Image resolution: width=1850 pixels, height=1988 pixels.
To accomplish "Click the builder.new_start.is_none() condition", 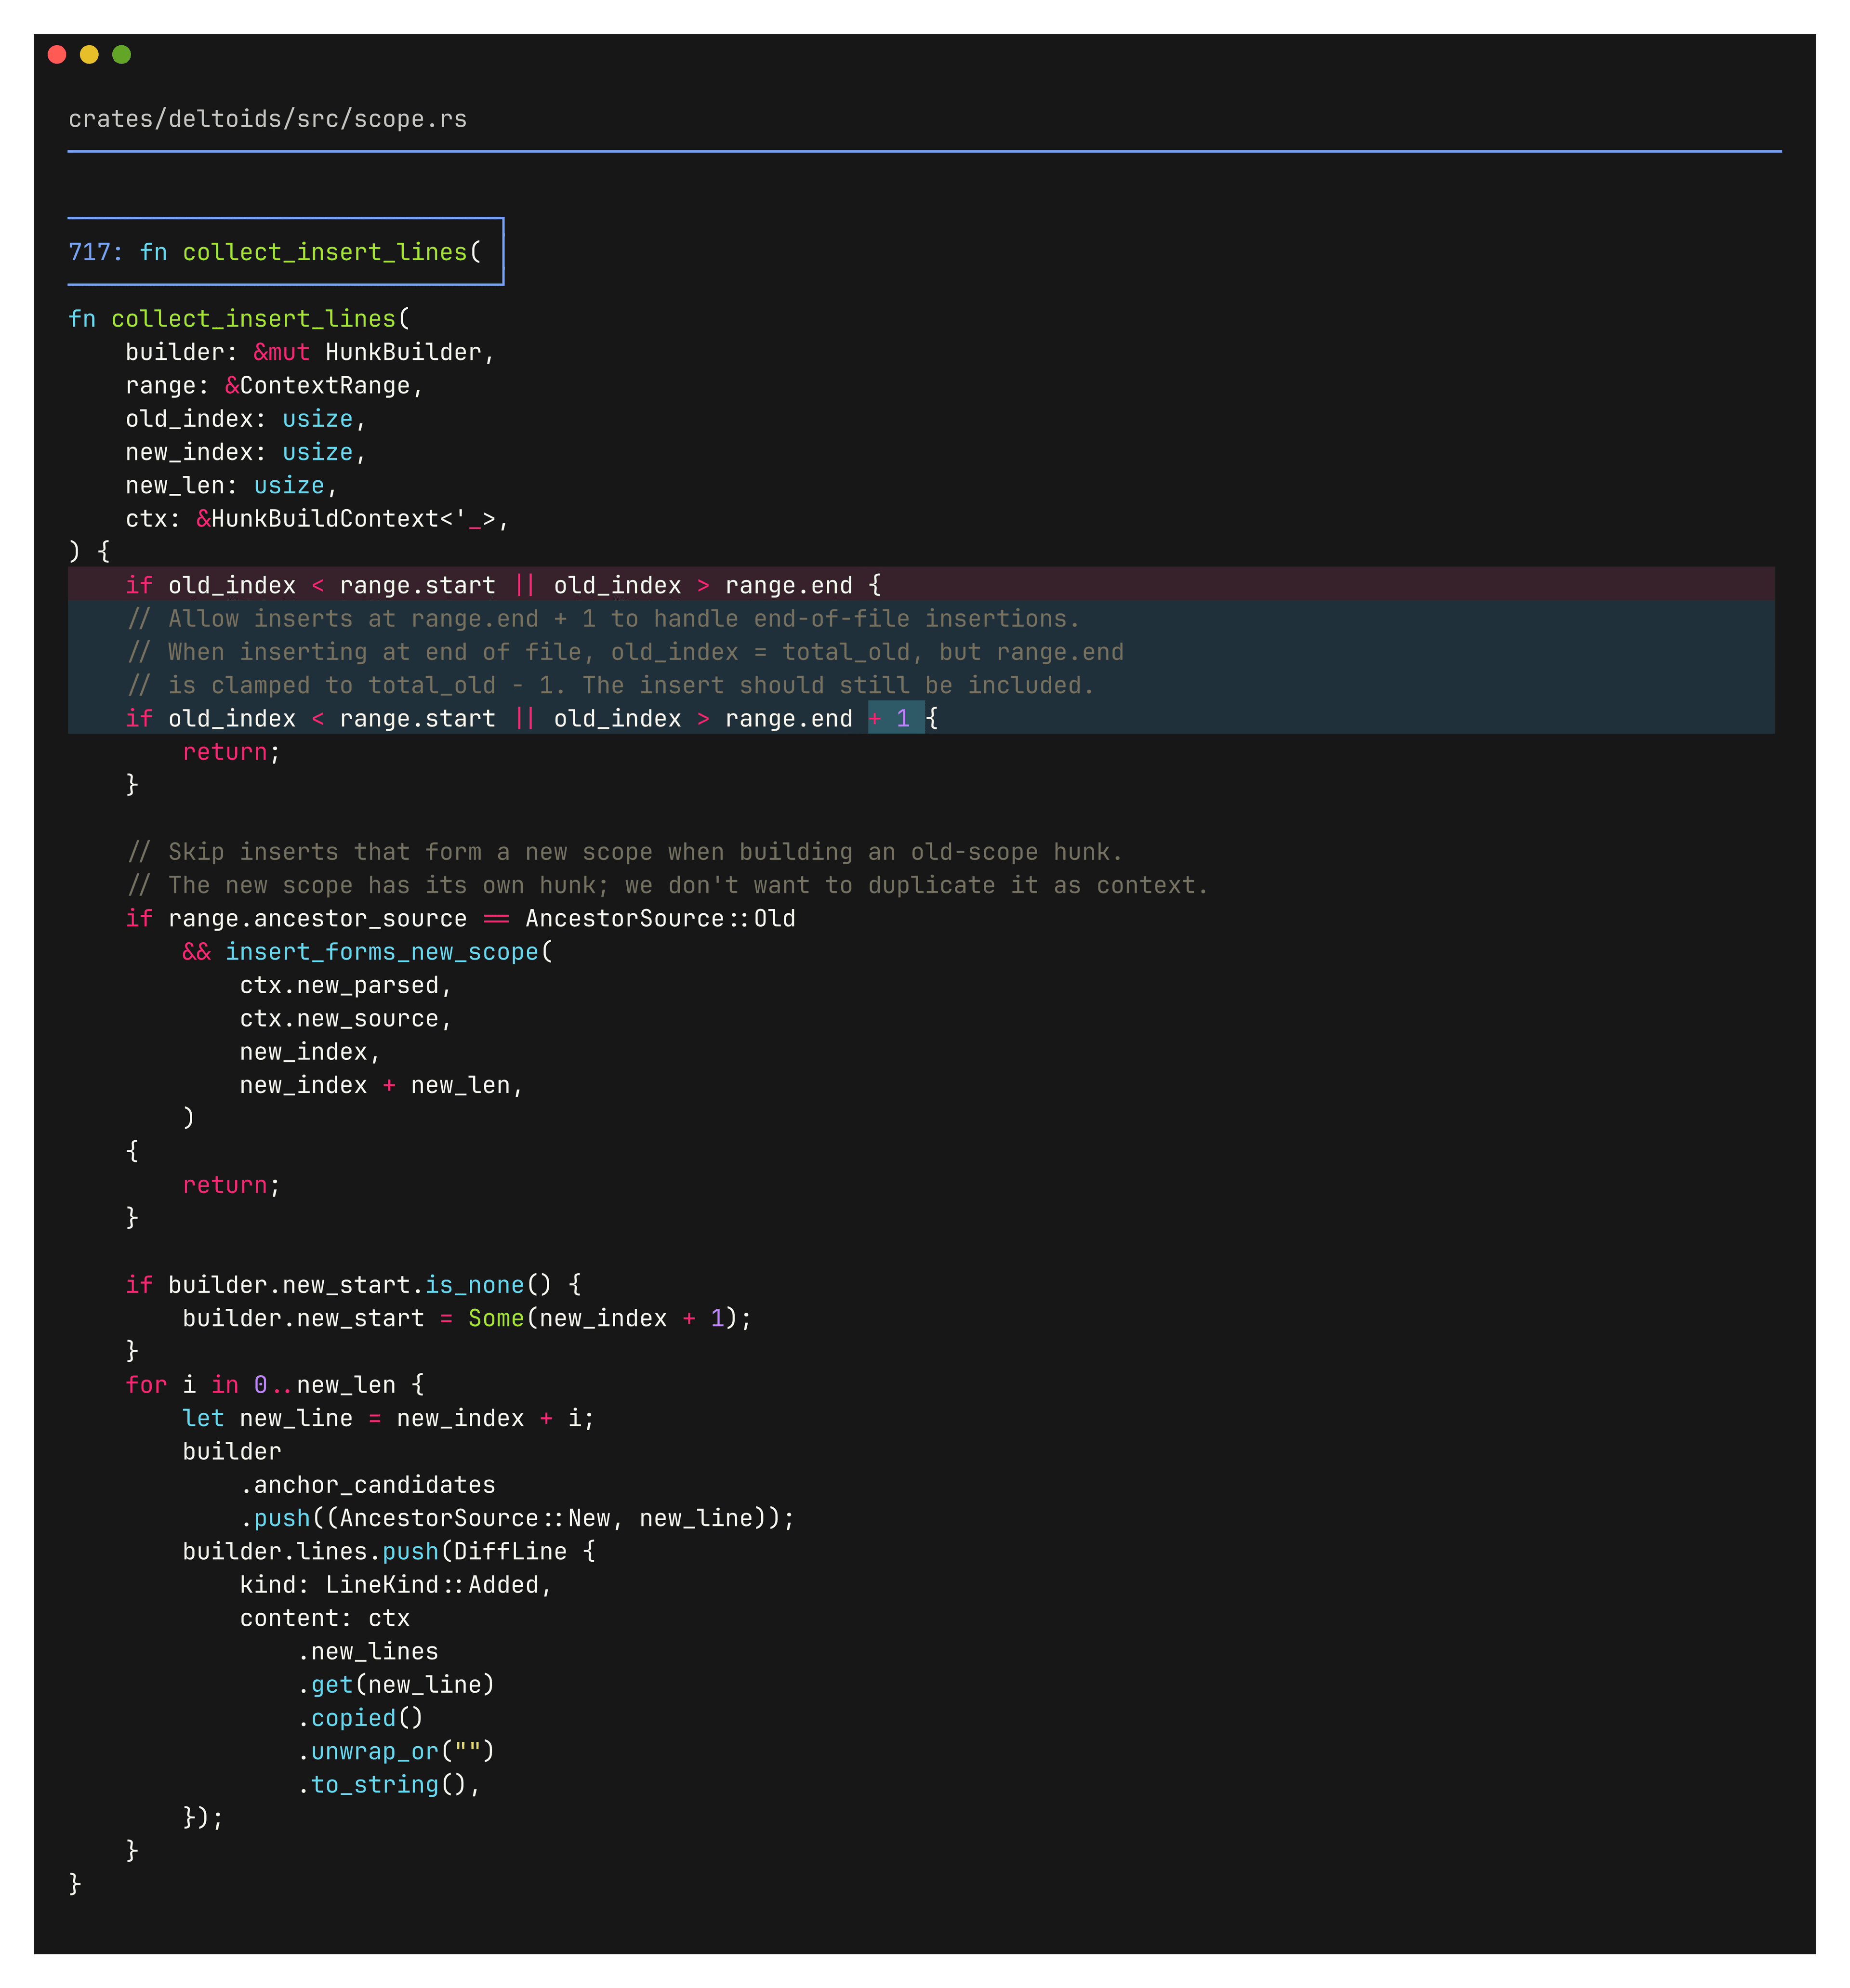I will (x=350, y=1284).
